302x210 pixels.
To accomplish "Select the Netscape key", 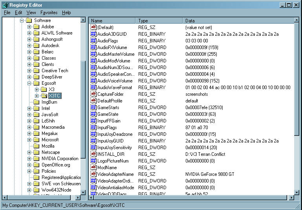I will tap(51, 152).
